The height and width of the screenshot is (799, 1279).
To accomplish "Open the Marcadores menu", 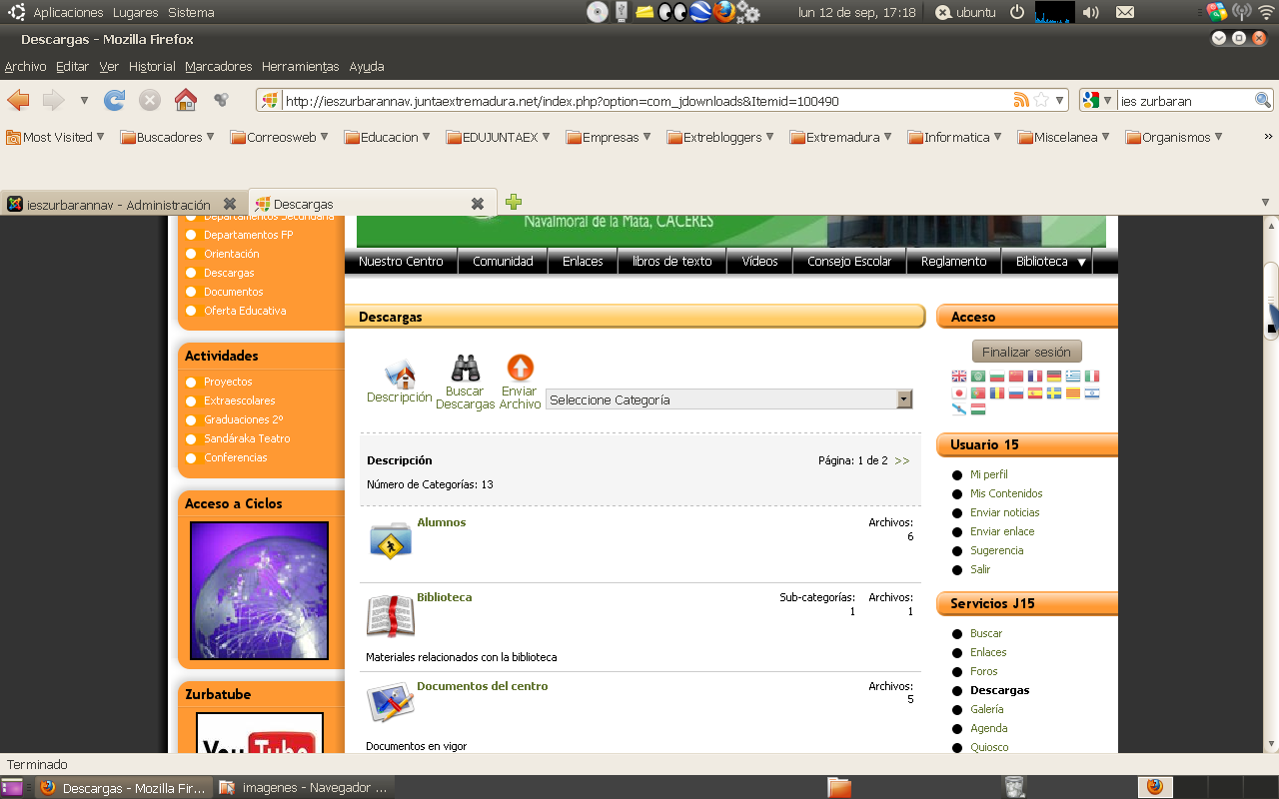I will [x=218, y=66].
